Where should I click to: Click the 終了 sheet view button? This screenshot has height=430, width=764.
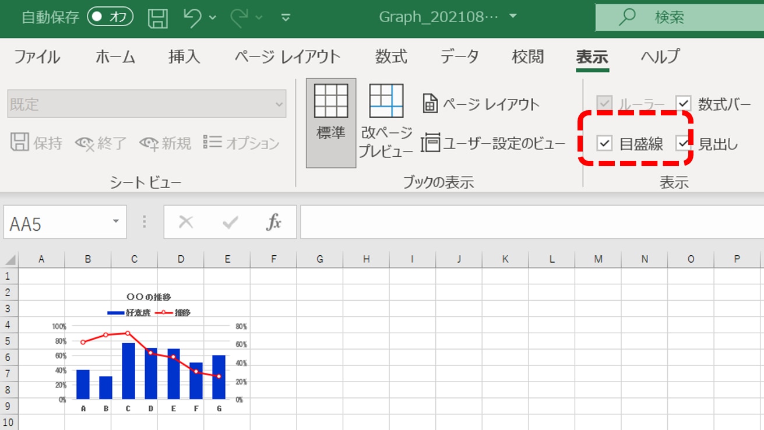(101, 143)
